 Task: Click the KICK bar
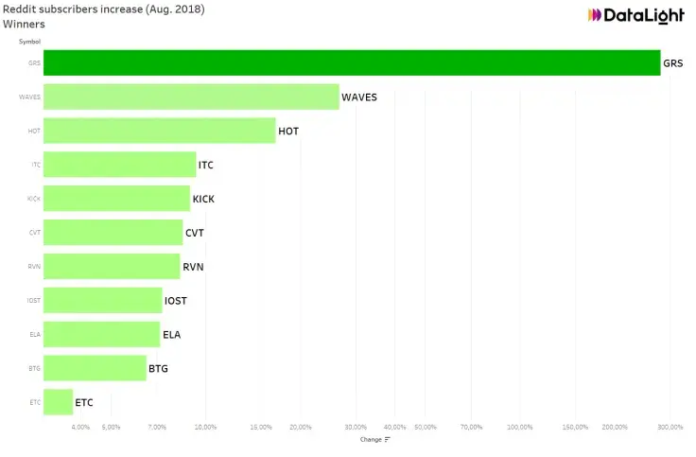click(116, 199)
